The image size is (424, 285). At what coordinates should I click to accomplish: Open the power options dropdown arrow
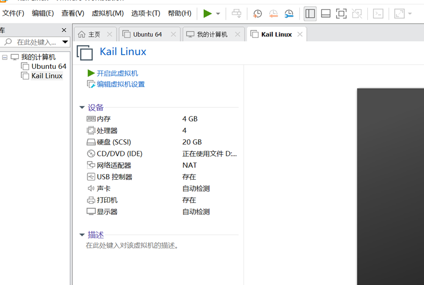click(218, 14)
